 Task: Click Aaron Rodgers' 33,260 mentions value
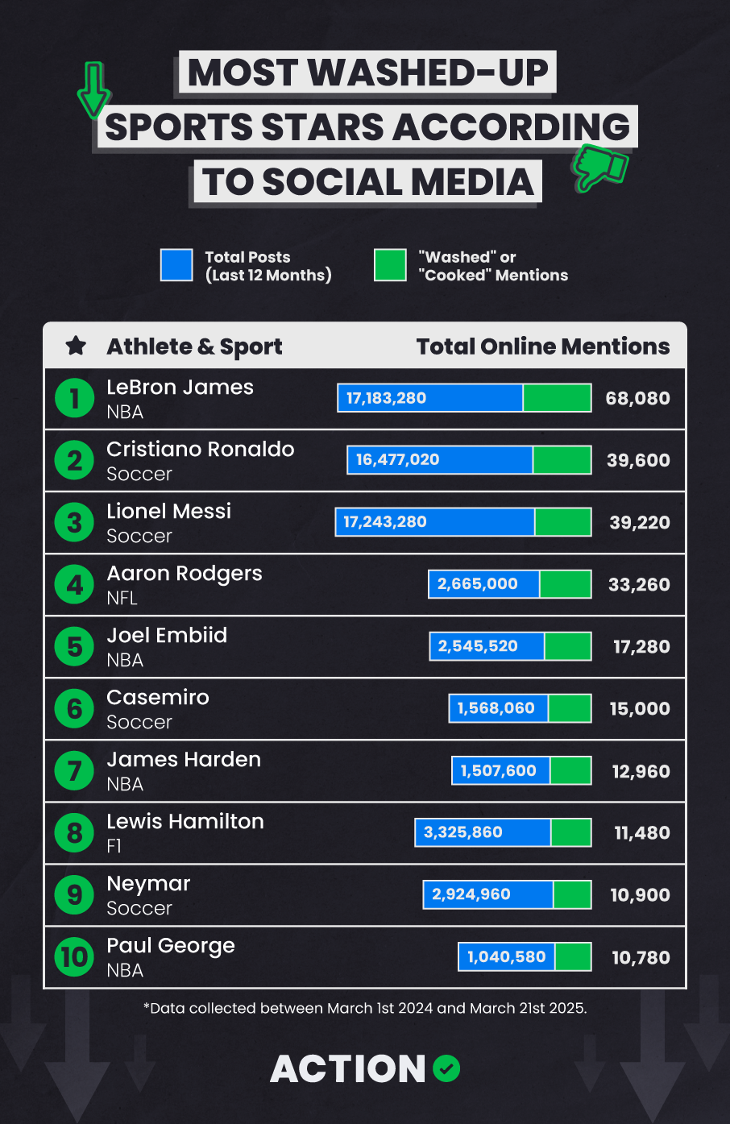[x=639, y=584]
